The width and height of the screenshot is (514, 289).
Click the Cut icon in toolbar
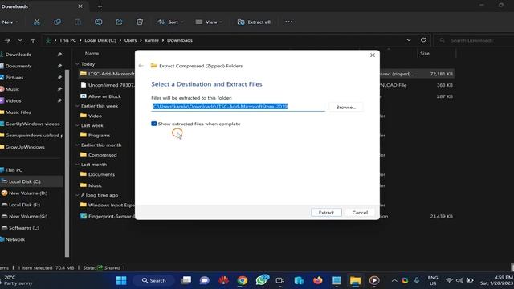coord(37,22)
